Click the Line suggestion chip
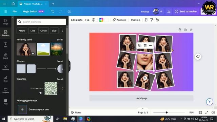The width and height of the screenshot is (217, 122). click(x=33, y=31)
